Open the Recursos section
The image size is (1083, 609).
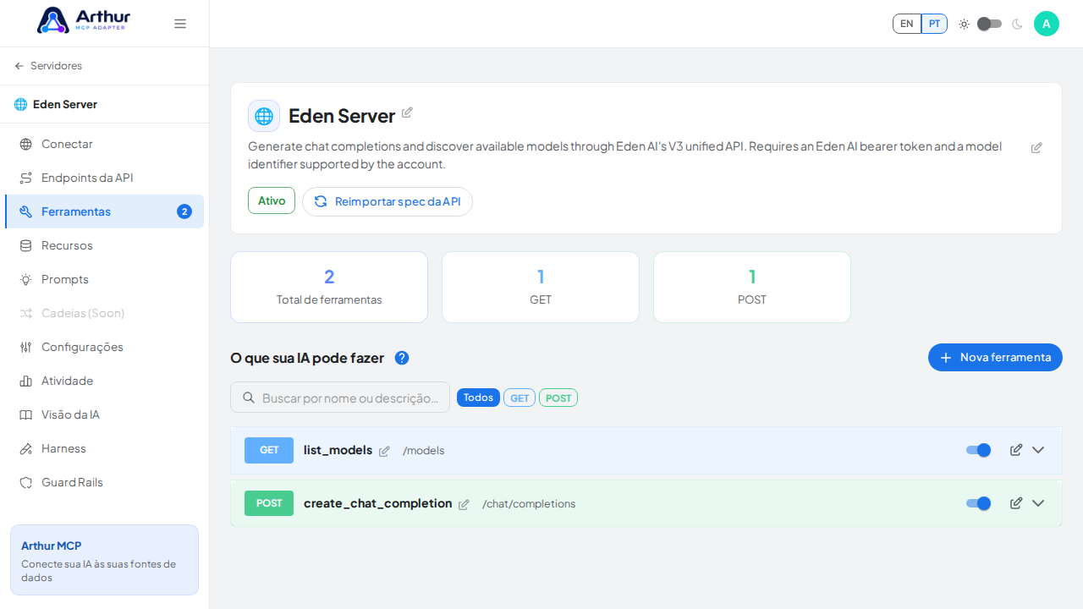104,245
